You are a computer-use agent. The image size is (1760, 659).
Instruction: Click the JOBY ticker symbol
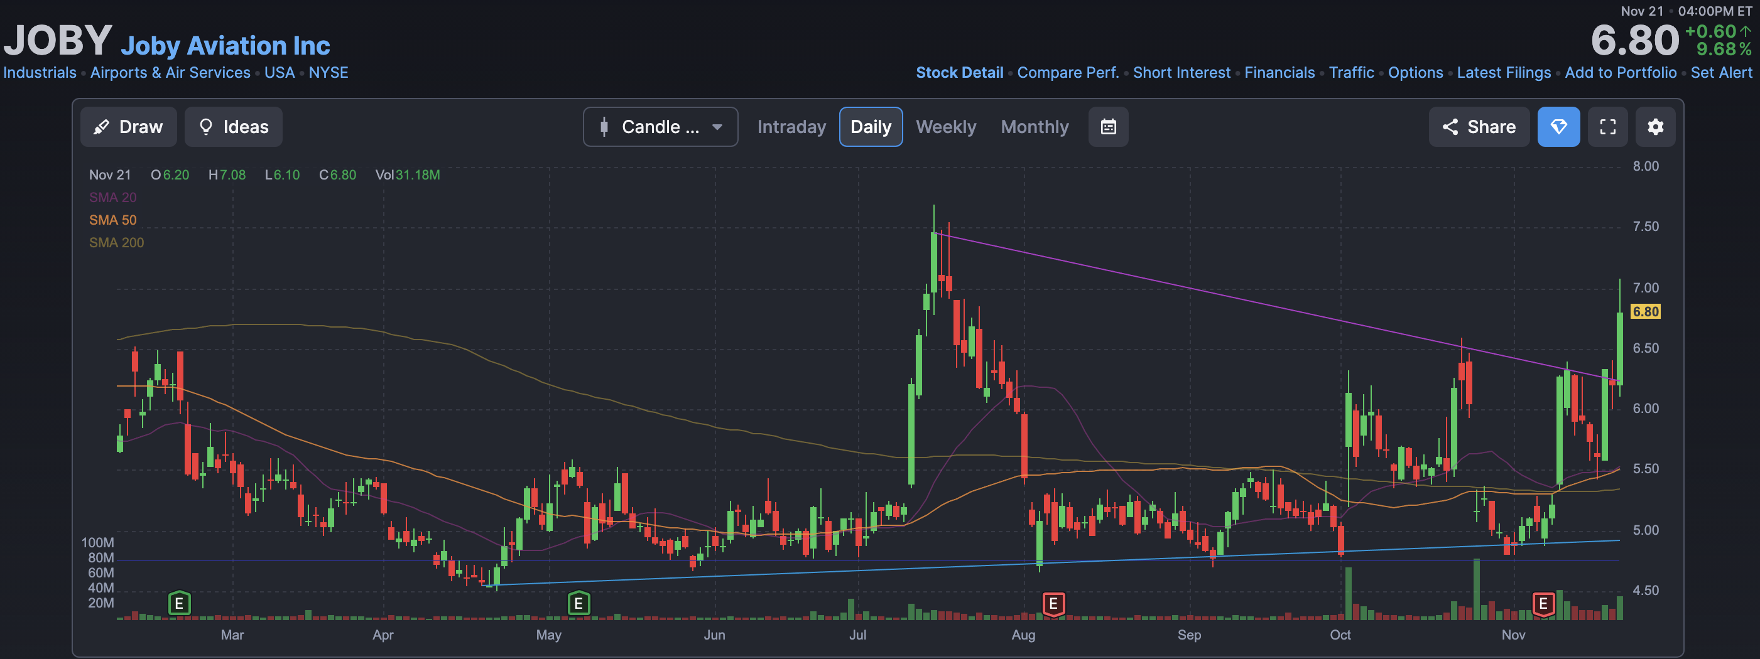click(x=58, y=40)
